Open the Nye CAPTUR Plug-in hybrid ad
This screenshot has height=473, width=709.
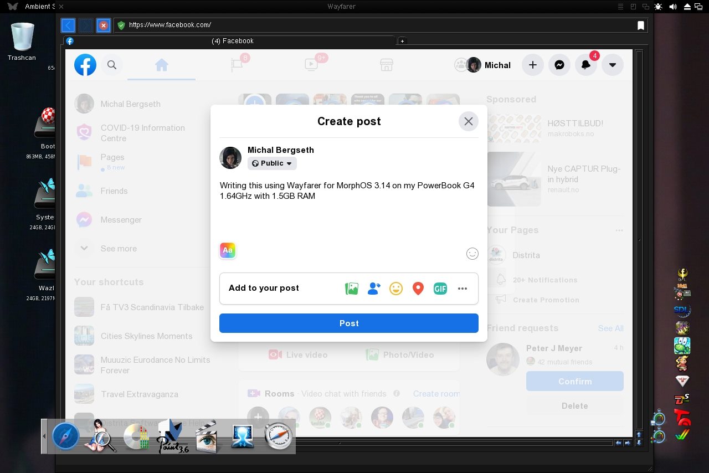(555, 178)
